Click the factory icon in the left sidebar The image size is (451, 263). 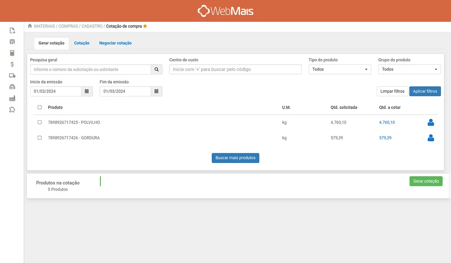12,98
